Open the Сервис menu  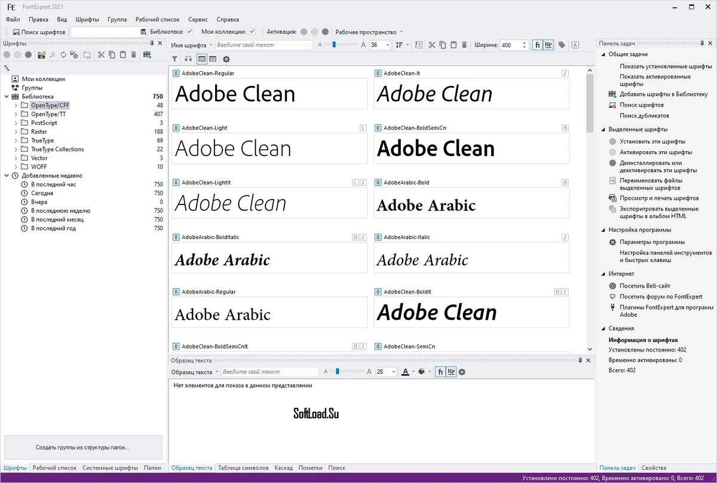coord(198,20)
